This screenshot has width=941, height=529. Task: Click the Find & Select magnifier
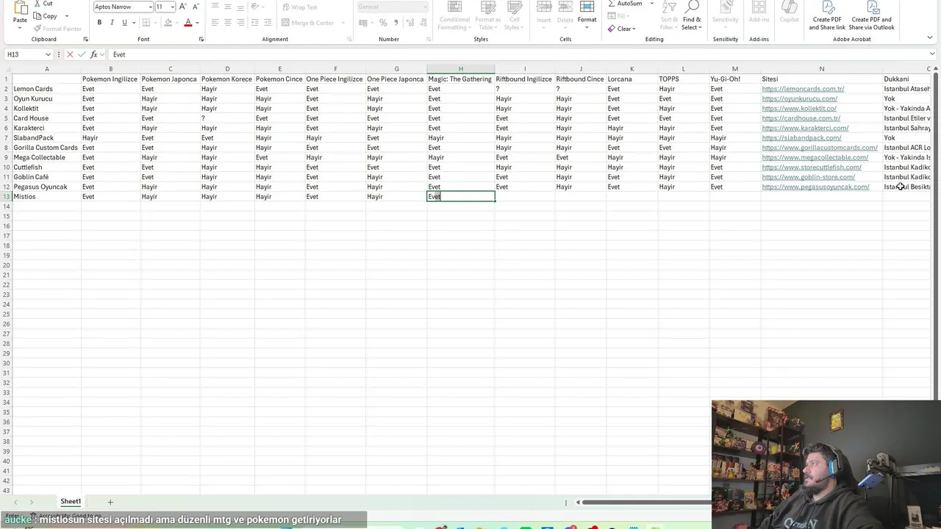click(x=692, y=7)
